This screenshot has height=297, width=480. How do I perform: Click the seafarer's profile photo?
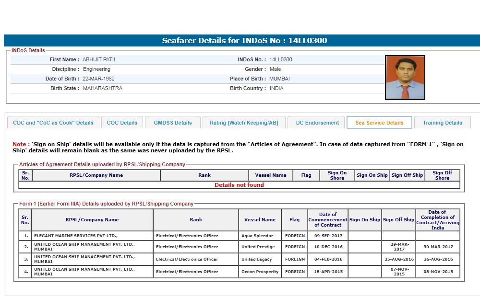point(405,78)
